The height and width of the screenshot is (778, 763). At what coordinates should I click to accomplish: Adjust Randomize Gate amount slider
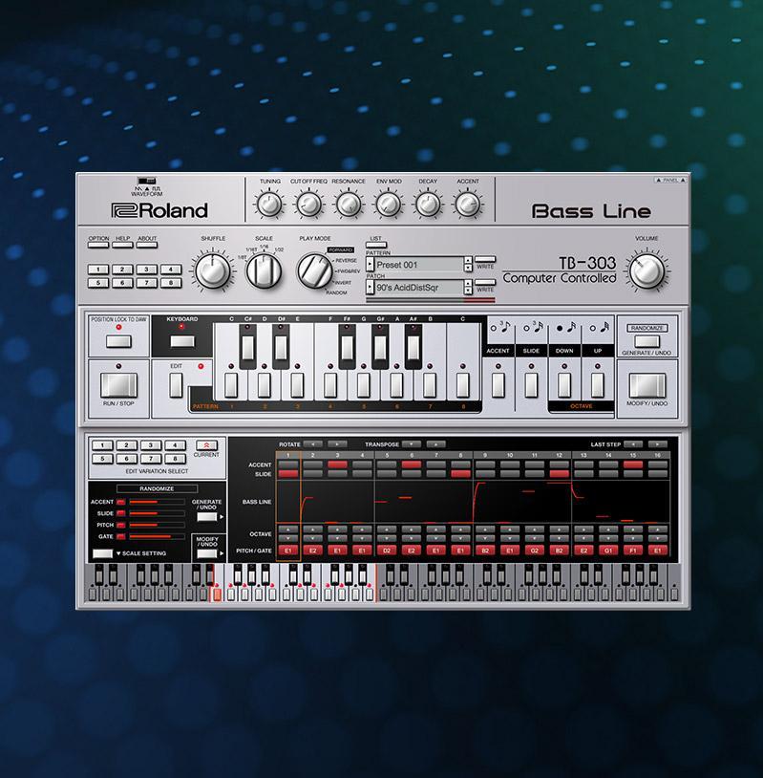(x=157, y=536)
